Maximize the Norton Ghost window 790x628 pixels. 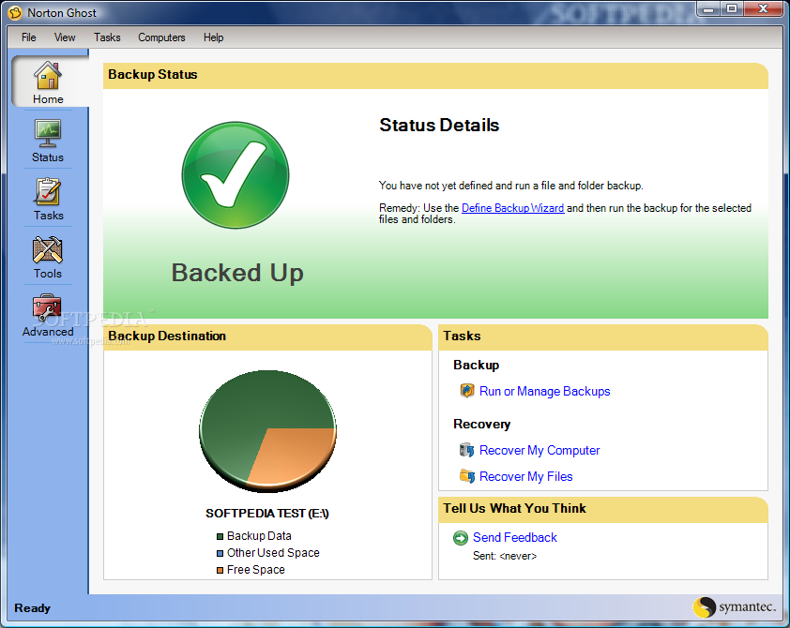[x=732, y=8]
